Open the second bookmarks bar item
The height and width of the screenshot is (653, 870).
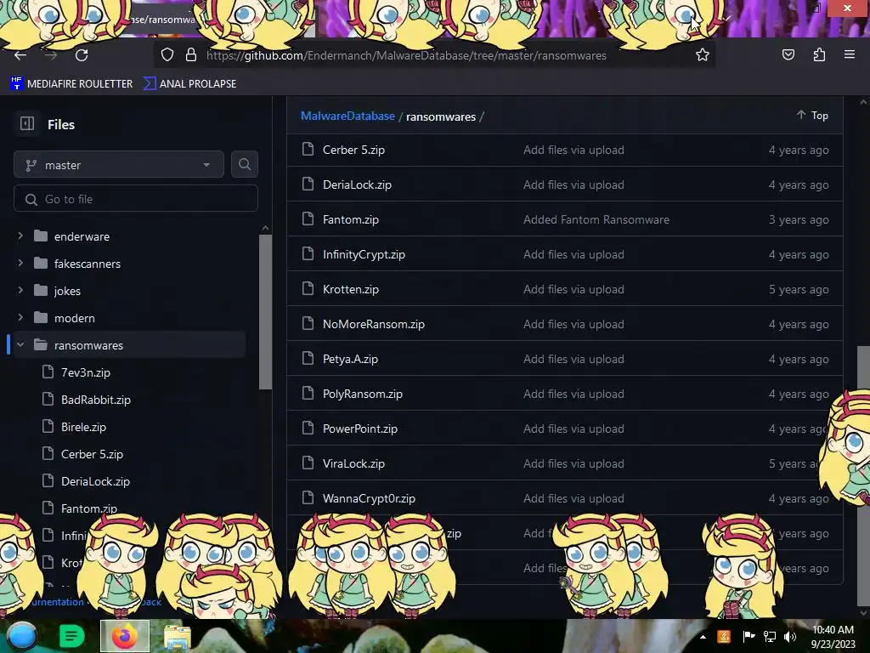[189, 84]
